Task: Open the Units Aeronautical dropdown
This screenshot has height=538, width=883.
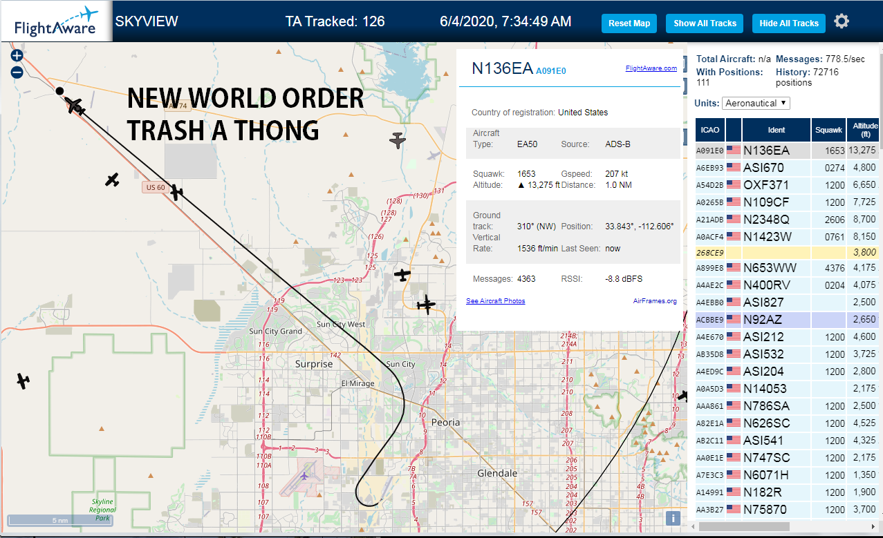Action: coord(756,103)
